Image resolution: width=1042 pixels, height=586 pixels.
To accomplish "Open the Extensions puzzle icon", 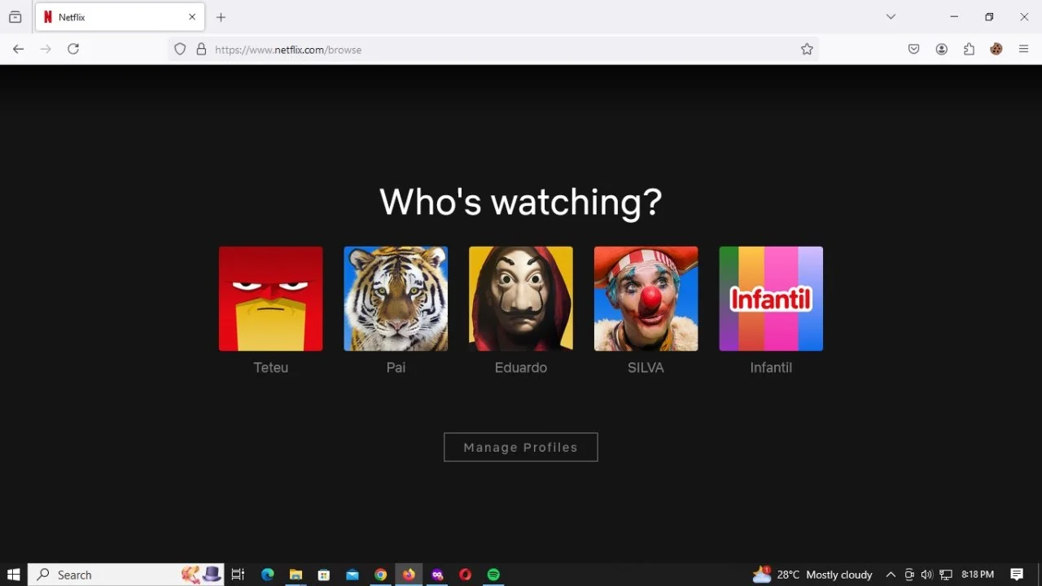I will tap(969, 49).
